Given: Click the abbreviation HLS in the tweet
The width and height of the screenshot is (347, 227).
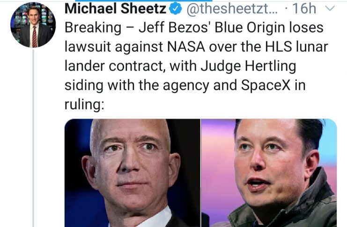Looking at the screenshot, I should click(x=275, y=47).
